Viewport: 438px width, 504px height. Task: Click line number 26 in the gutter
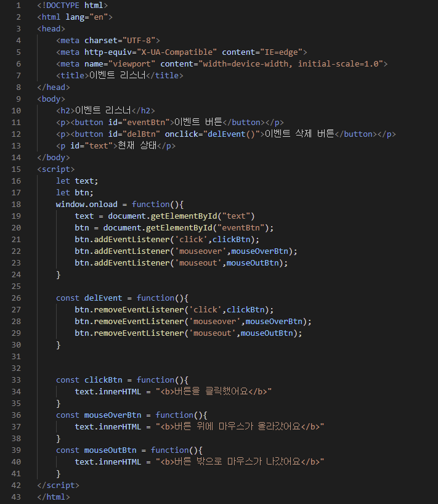[16, 298]
